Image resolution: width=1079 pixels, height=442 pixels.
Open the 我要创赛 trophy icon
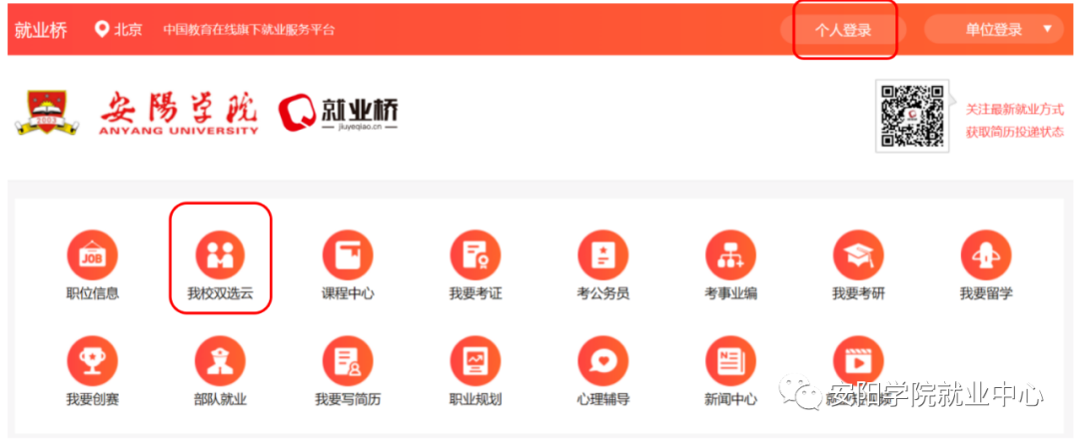92,361
